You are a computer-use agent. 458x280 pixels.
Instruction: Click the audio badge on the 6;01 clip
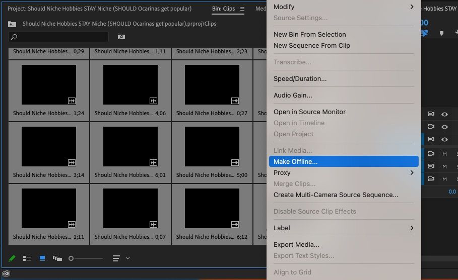(x=153, y=162)
